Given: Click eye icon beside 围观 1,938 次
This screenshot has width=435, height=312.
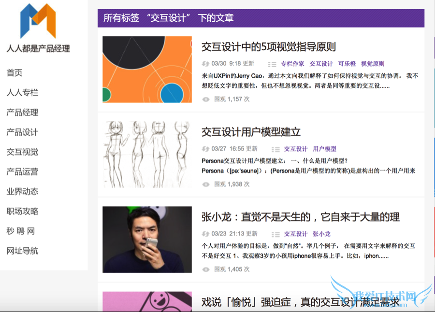Looking at the screenshot, I should pos(206,184).
